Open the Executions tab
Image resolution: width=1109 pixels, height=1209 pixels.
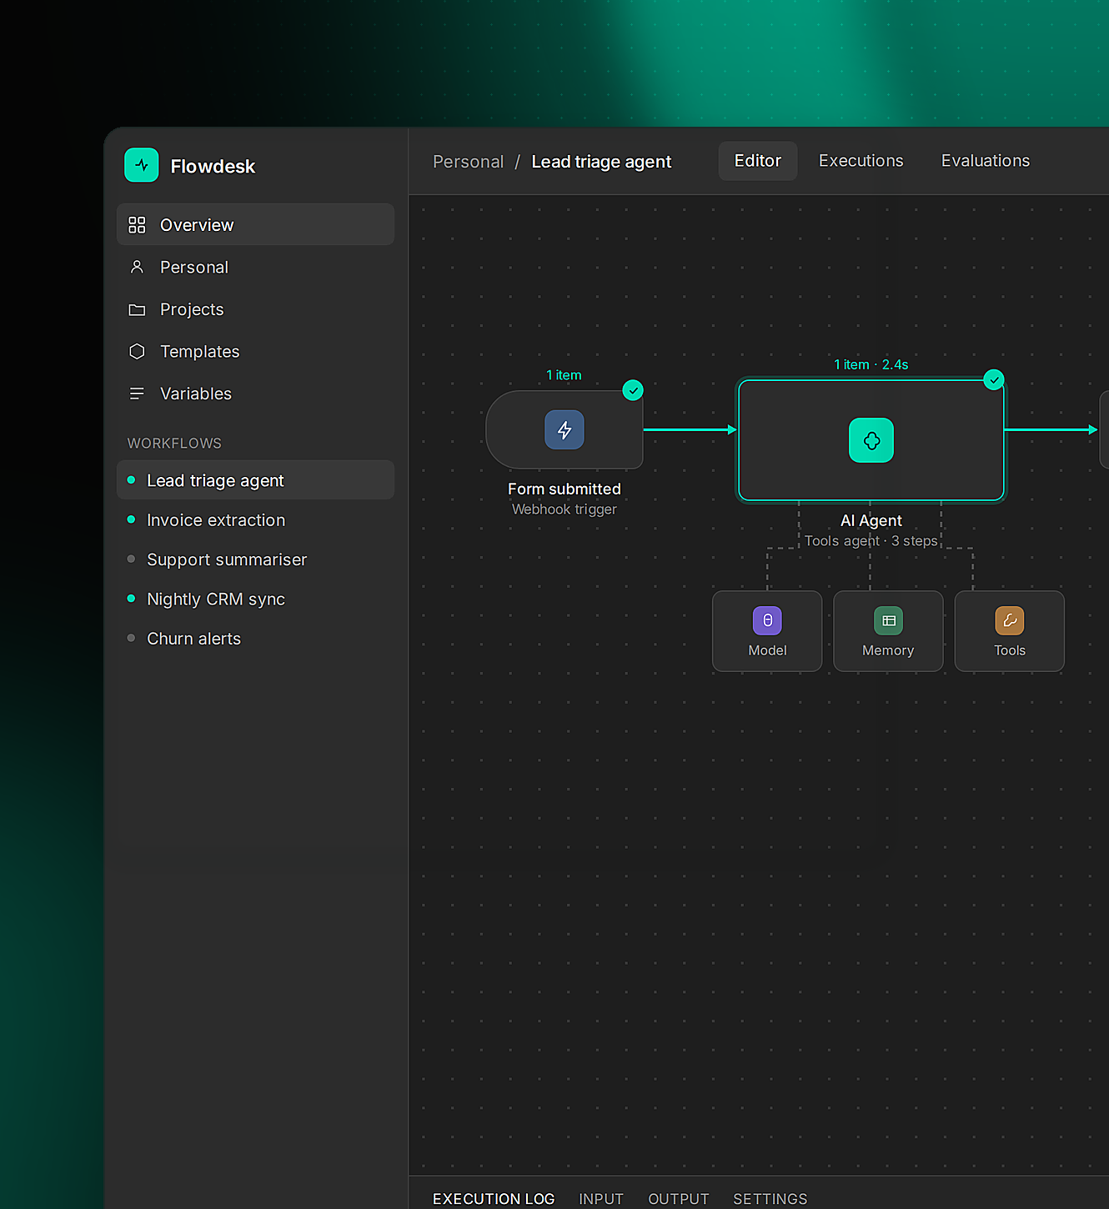pos(861,161)
